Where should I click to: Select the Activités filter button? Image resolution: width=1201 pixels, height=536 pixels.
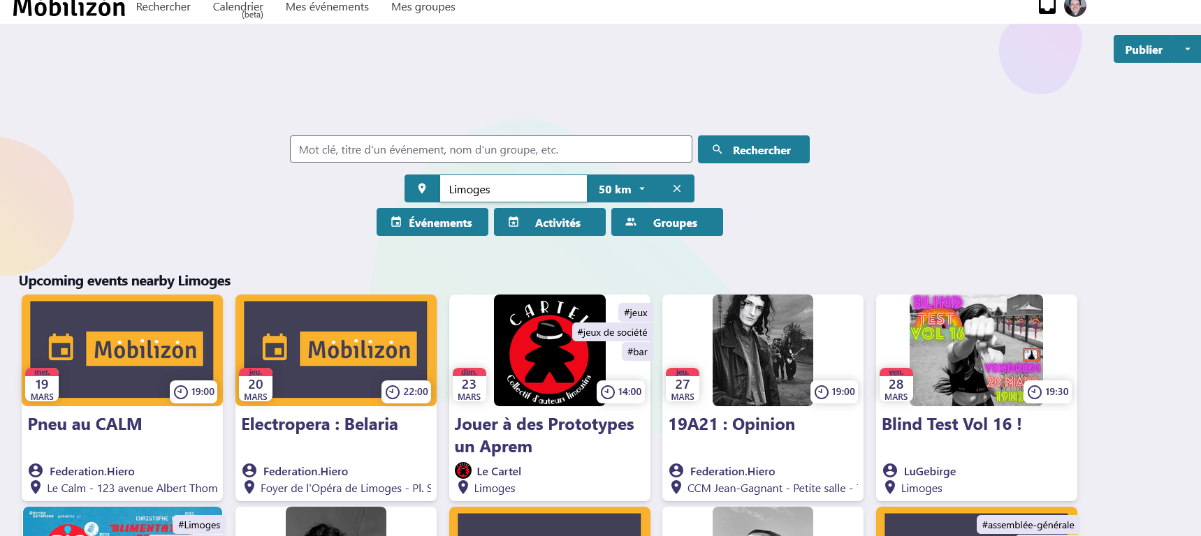[550, 222]
